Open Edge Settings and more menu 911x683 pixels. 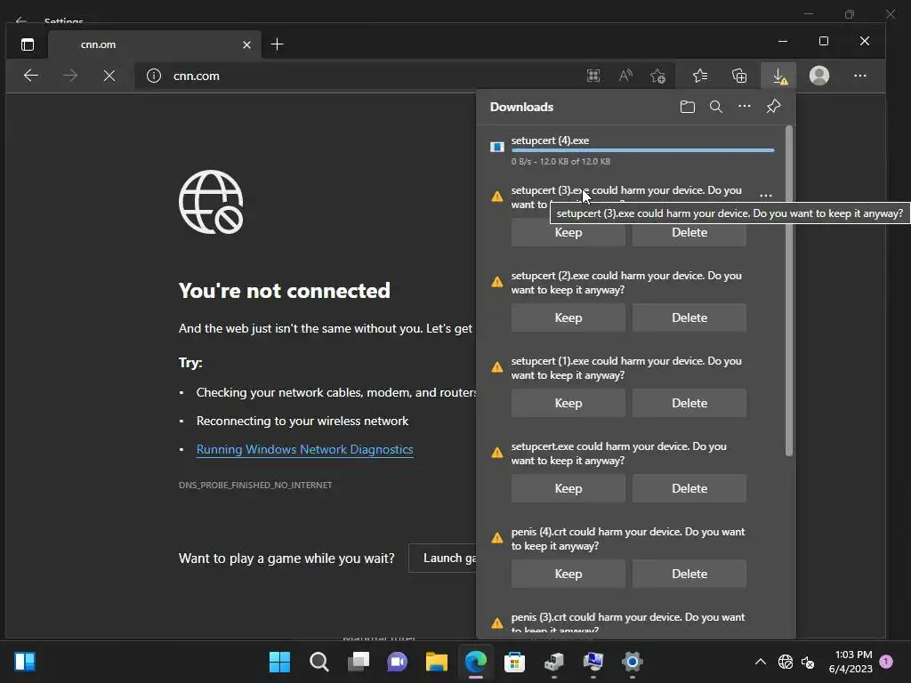click(x=860, y=76)
